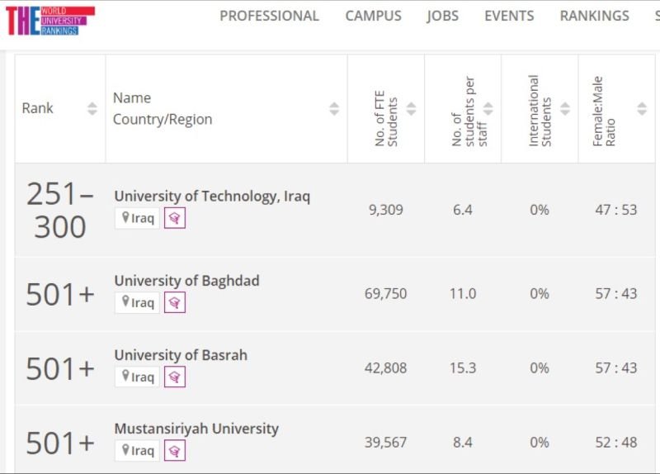This screenshot has width=660, height=474.
Task: Sort table by Rank column arrows
Action: point(92,108)
